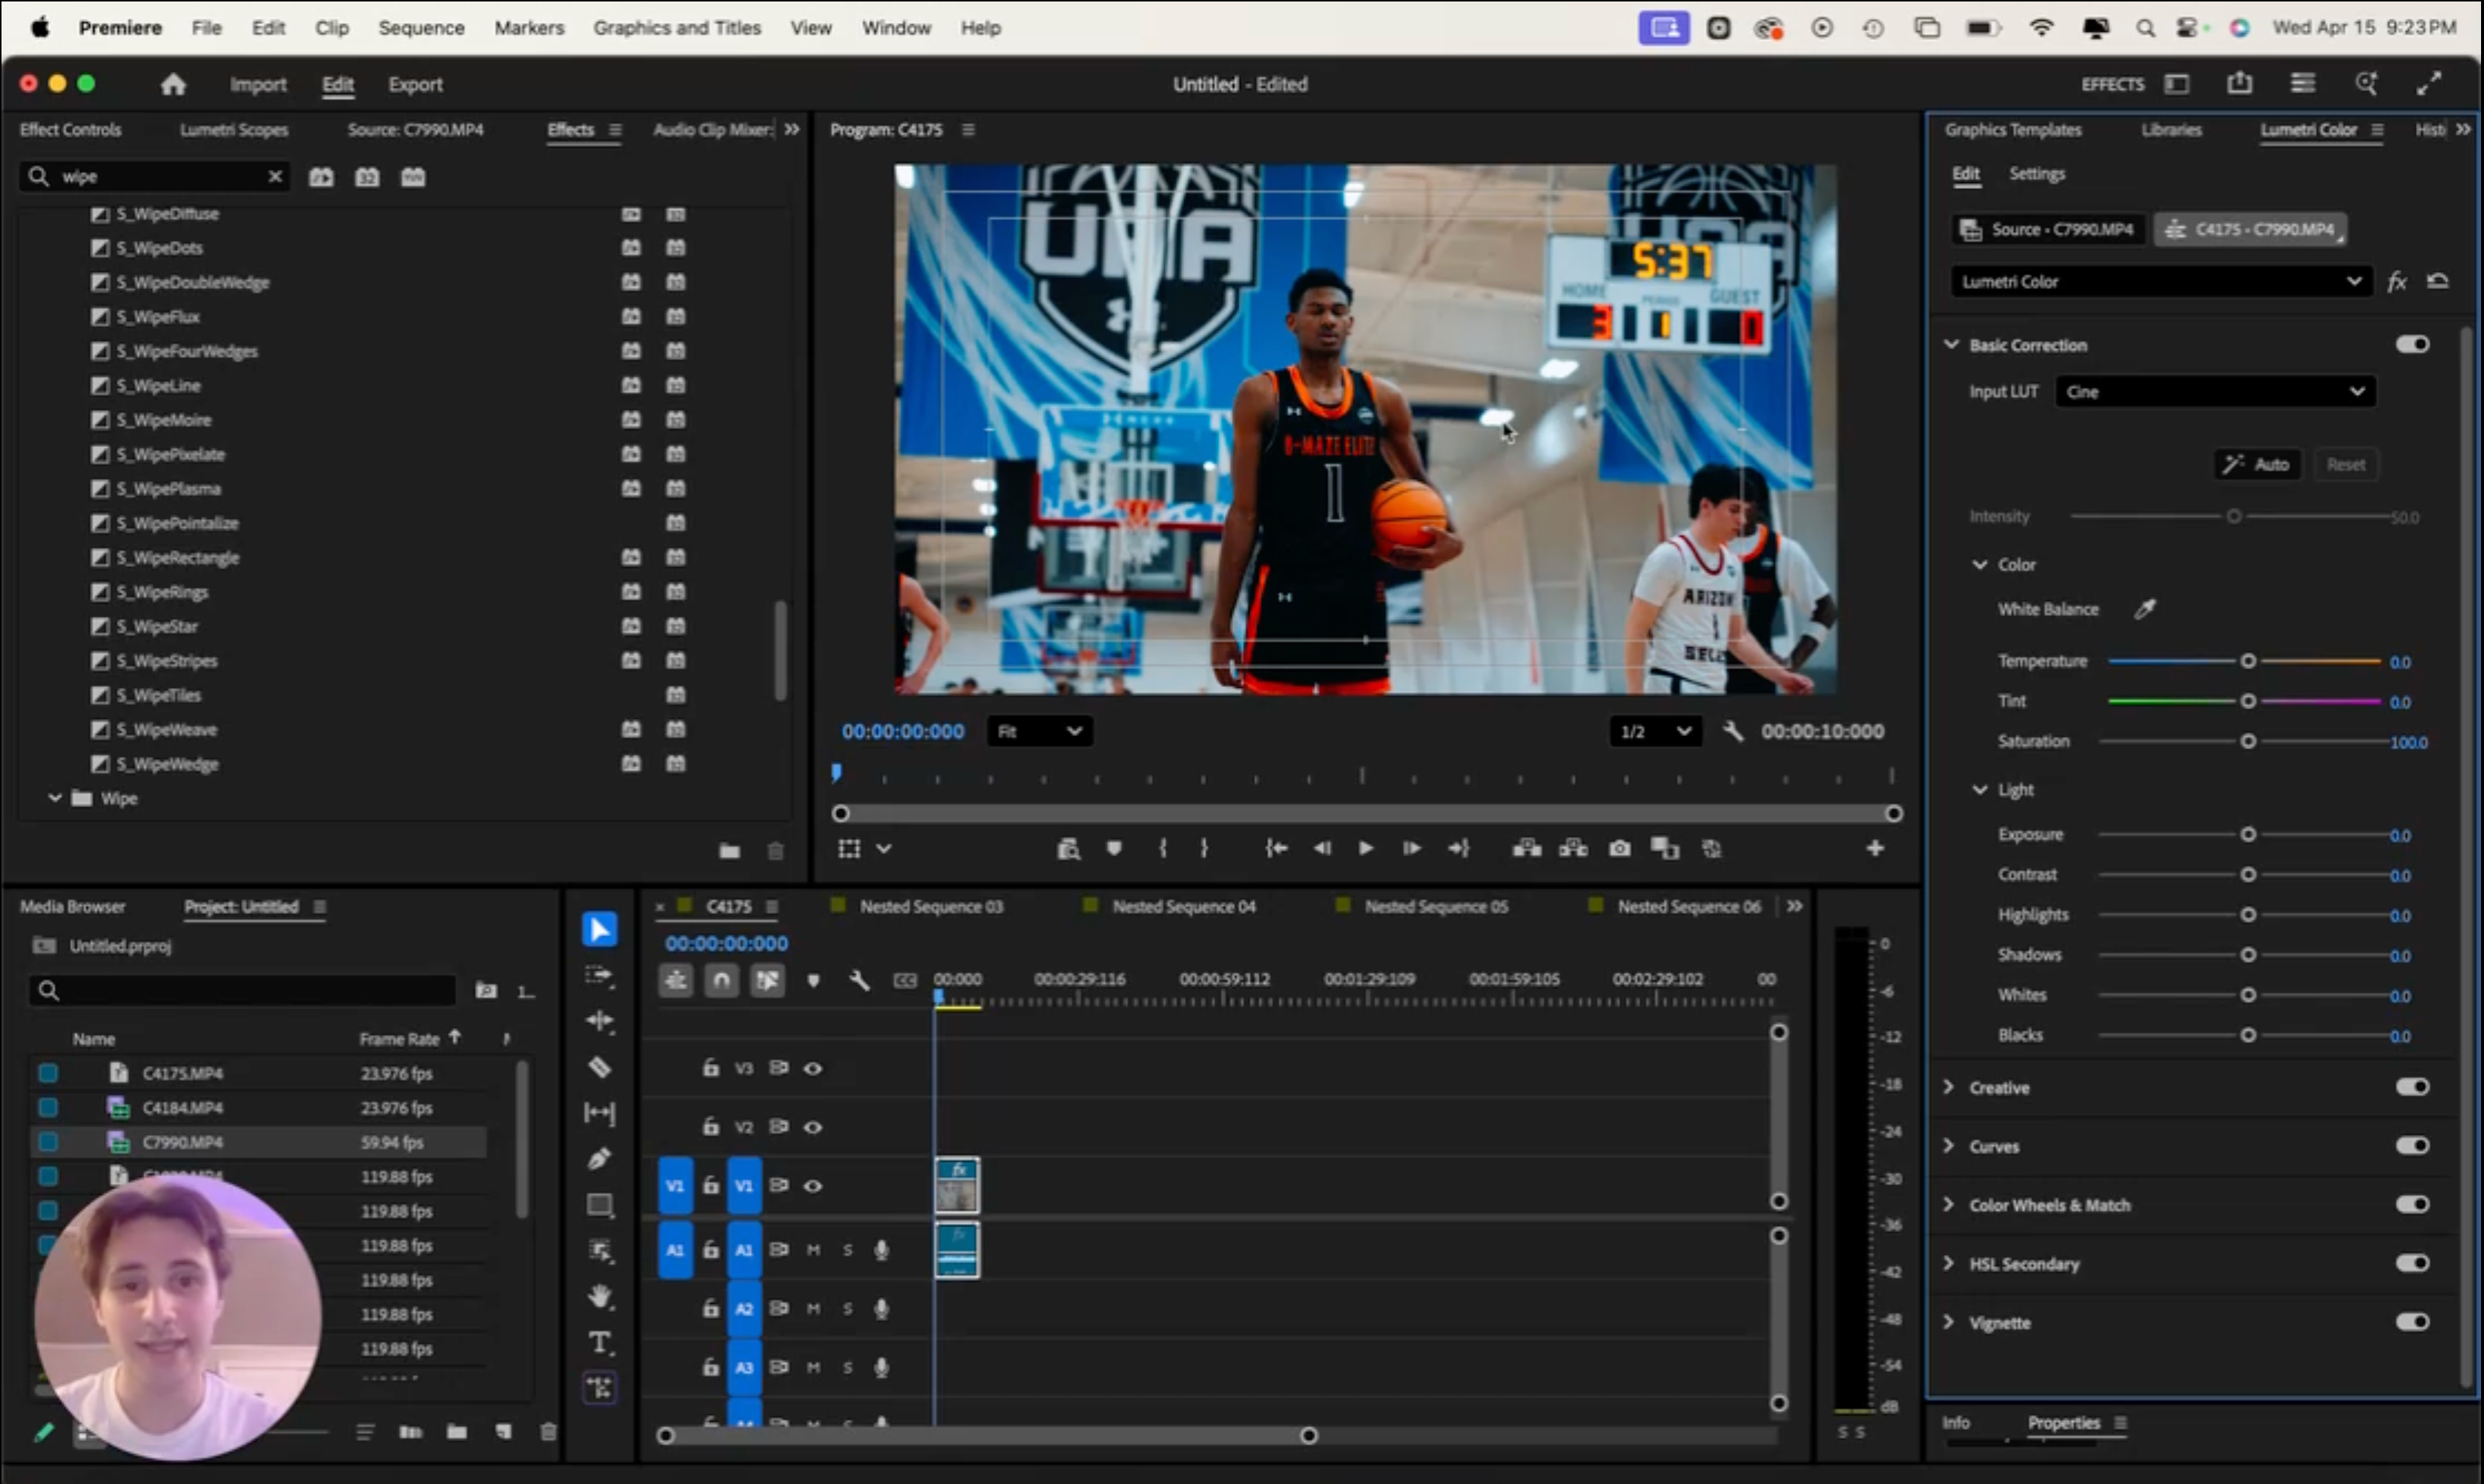
Task: Click the Button Editor plus icon
Action: click(1875, 848)
